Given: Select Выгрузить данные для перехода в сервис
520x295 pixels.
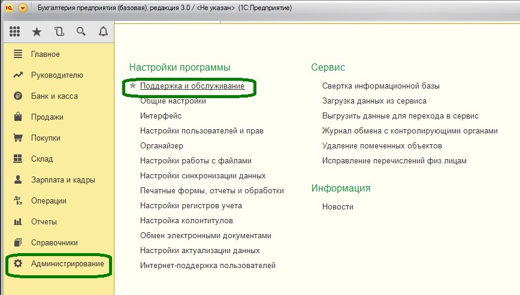Looking at the screenshot, I should [400, 116].
